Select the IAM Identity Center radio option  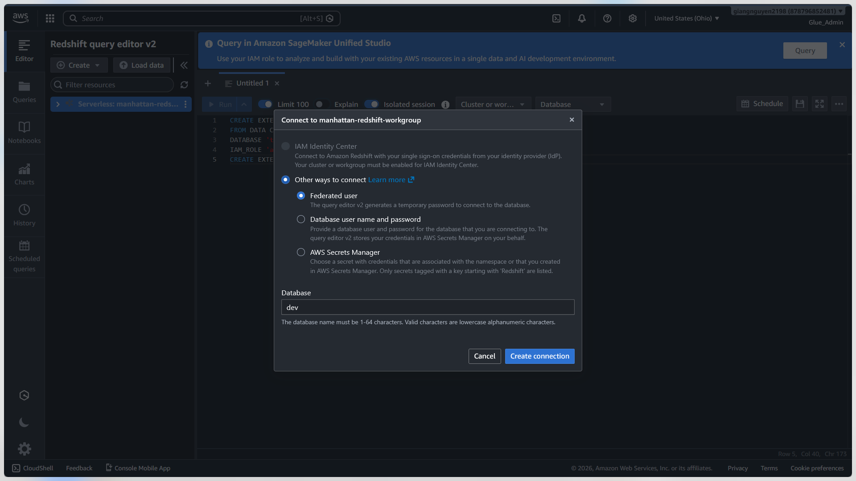tap(286, 146)
